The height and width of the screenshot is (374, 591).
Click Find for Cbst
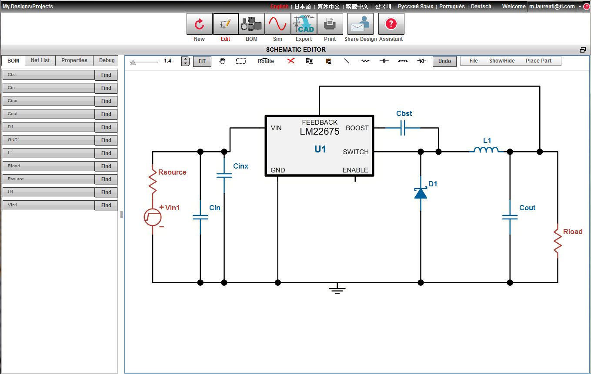click(106, 75)
